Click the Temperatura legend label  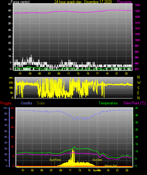(x=108, y=103)
